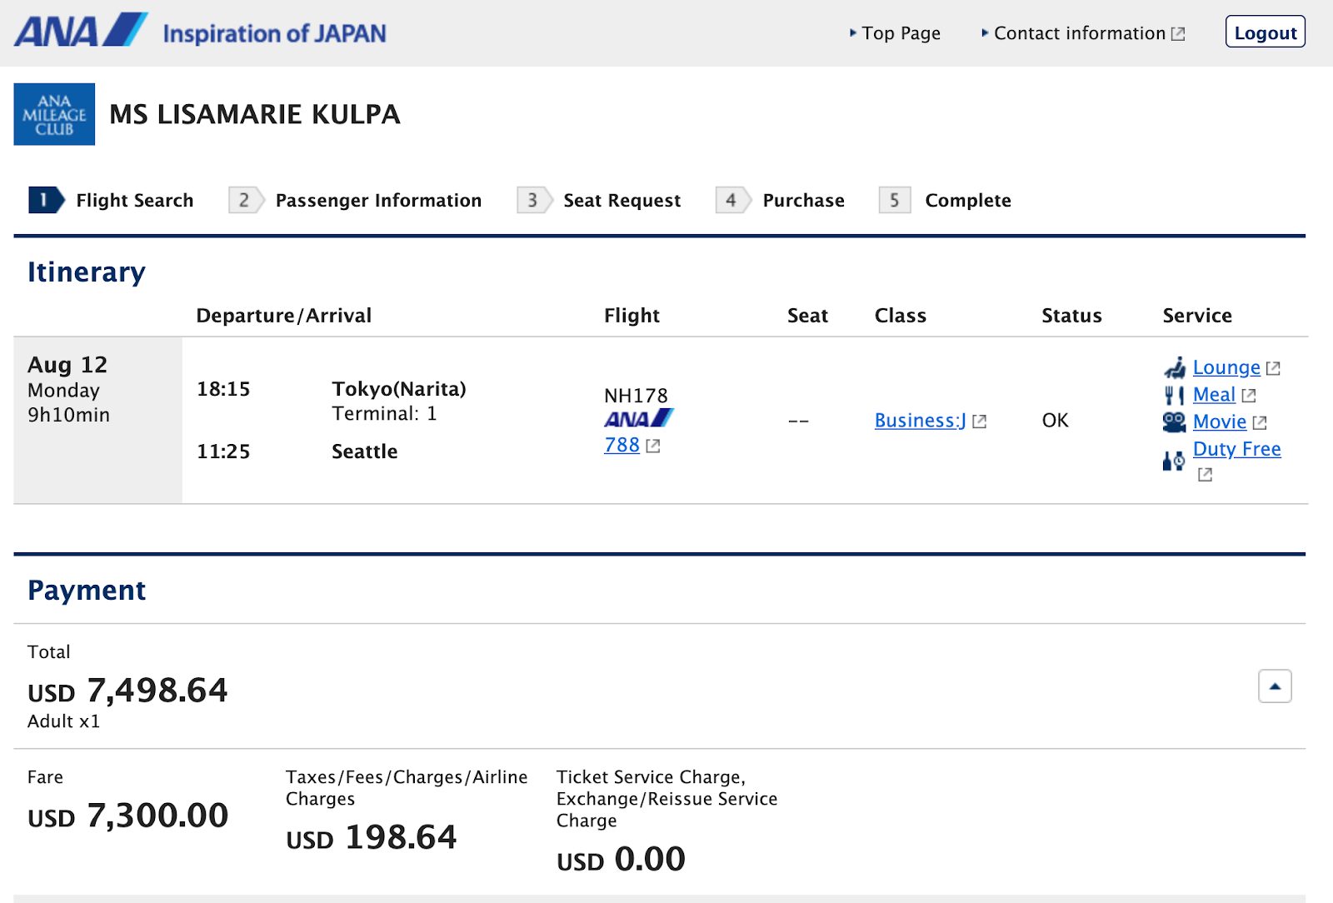1333x903 pixels.
Task: Click the ANA Mileage Club badge
Action: 54,114
